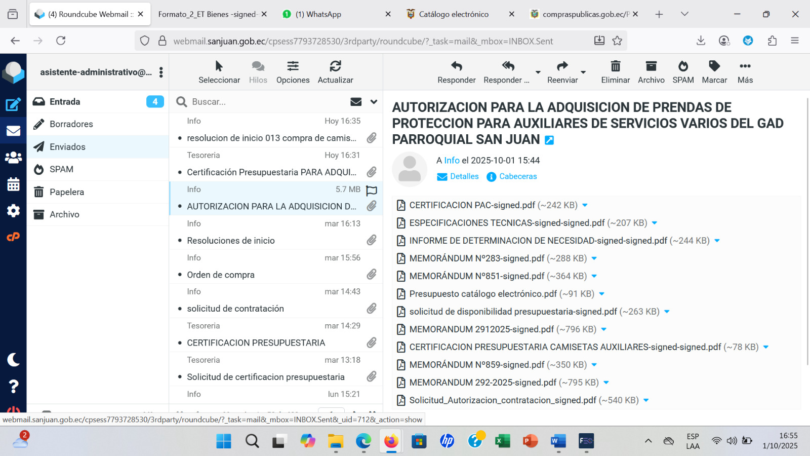Click the Reenviar forward icon
The width and height of the screenshot is (810, 456).
562,66
